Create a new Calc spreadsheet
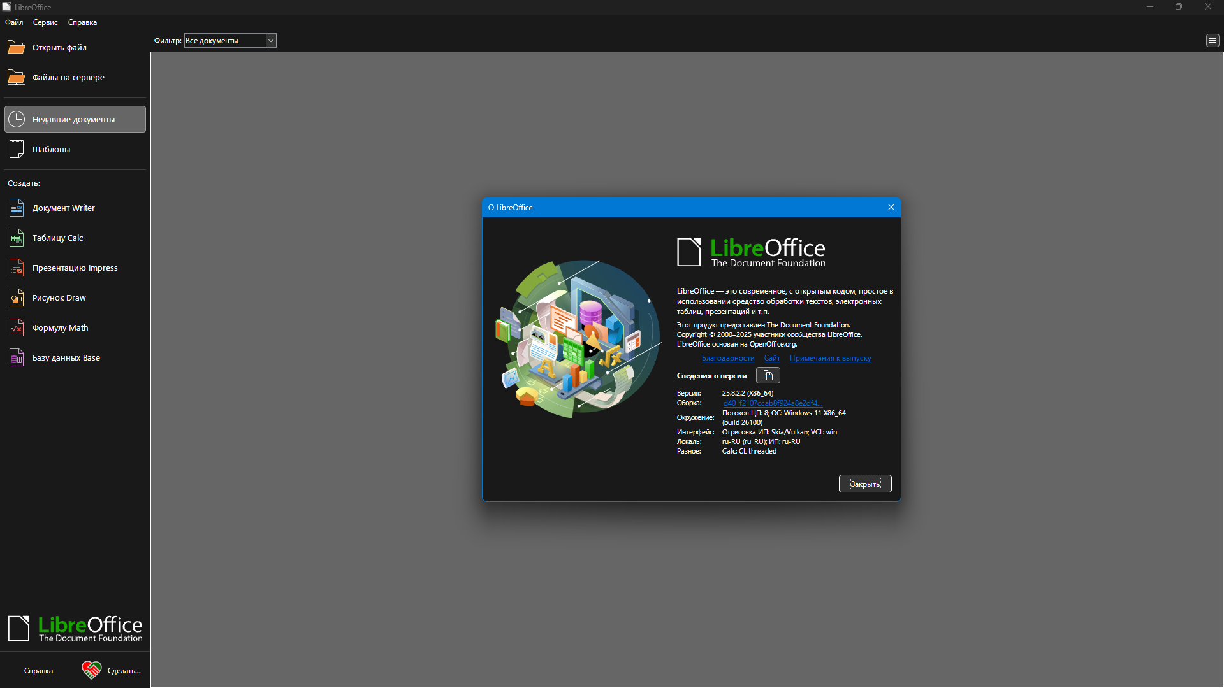 click(57, 238)
